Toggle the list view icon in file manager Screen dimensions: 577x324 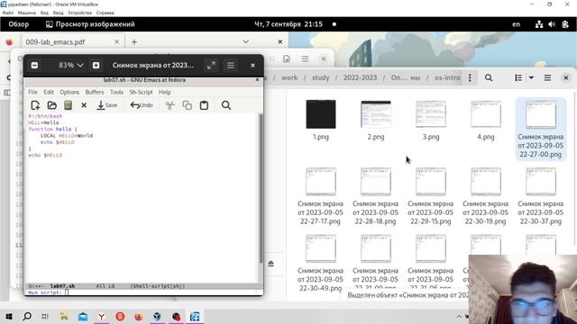(518, 78)
